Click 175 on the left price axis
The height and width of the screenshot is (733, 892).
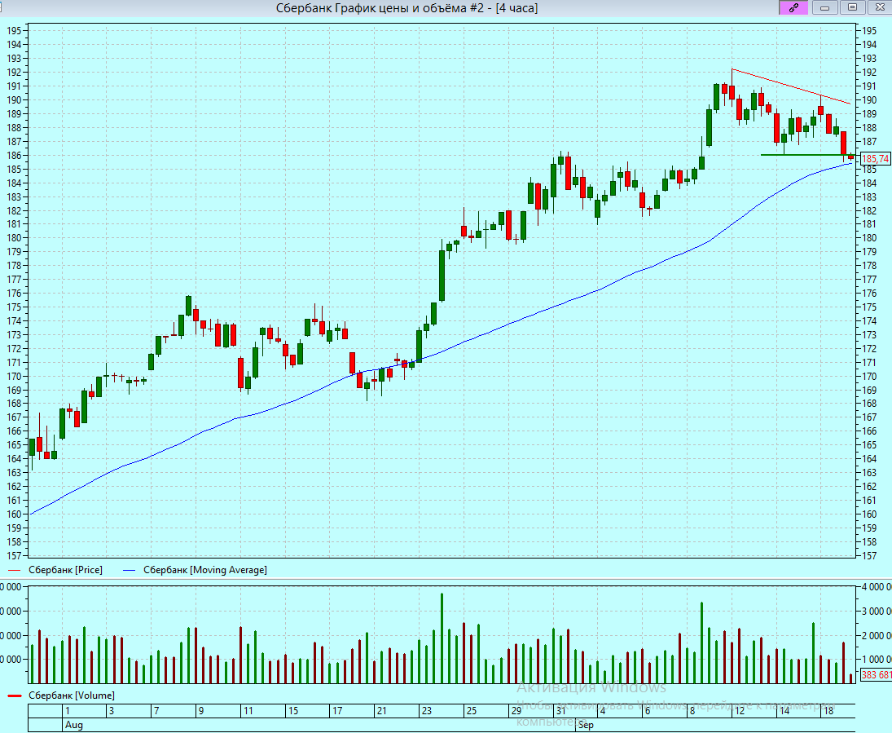tap(14, 307)
